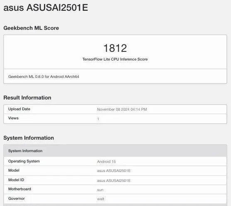Click the Operating System label
This screenshot has height=206, width=231.
coord(24,161)
